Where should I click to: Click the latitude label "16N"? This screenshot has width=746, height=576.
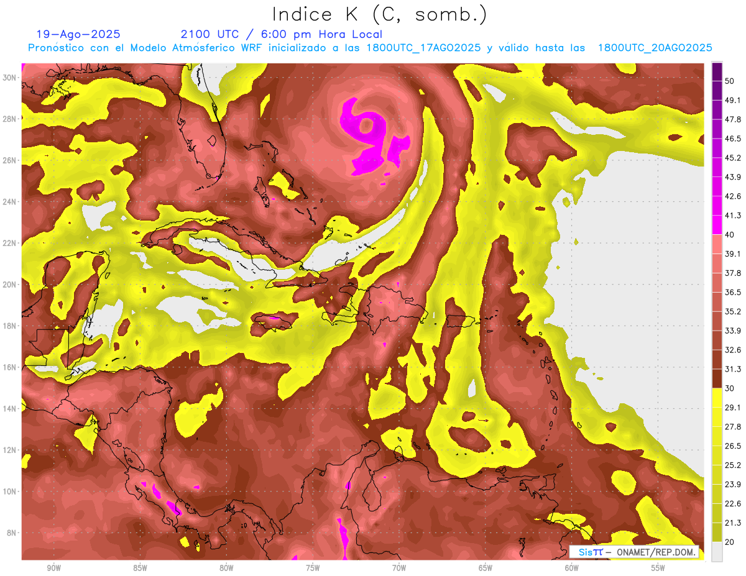pyautogui.click(x=9, y=367)
